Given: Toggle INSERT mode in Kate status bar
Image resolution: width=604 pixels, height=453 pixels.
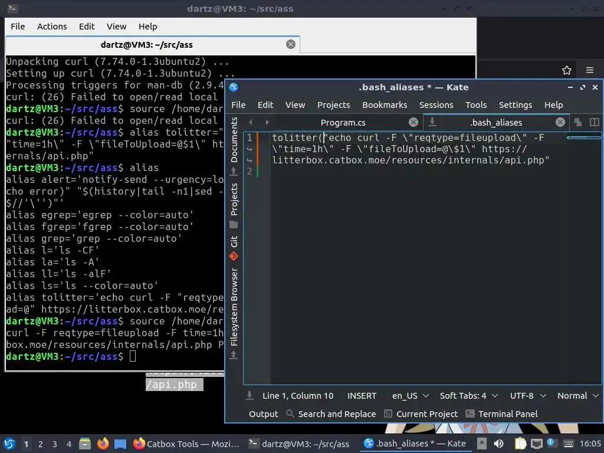Looking at the screenshot, I should pyautogui.click(x=362, y=396).
